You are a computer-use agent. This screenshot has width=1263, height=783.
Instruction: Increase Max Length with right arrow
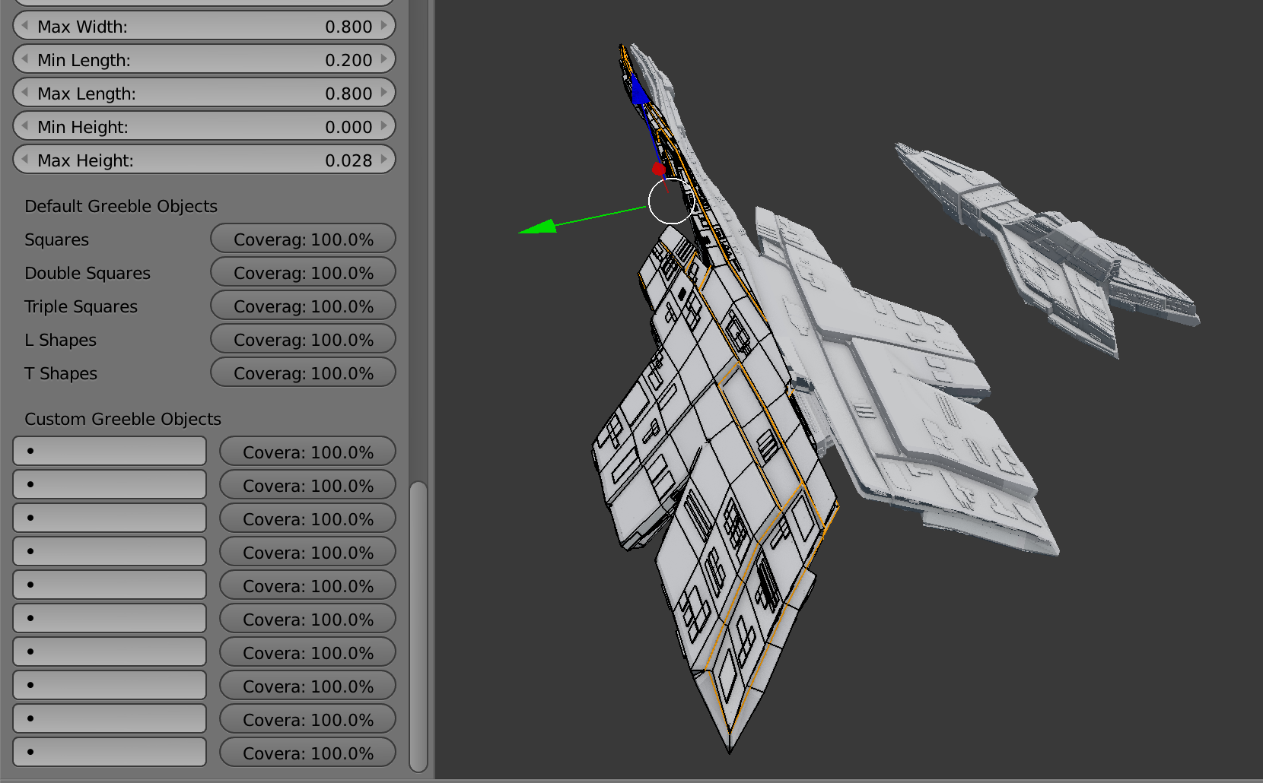(384, 93)
